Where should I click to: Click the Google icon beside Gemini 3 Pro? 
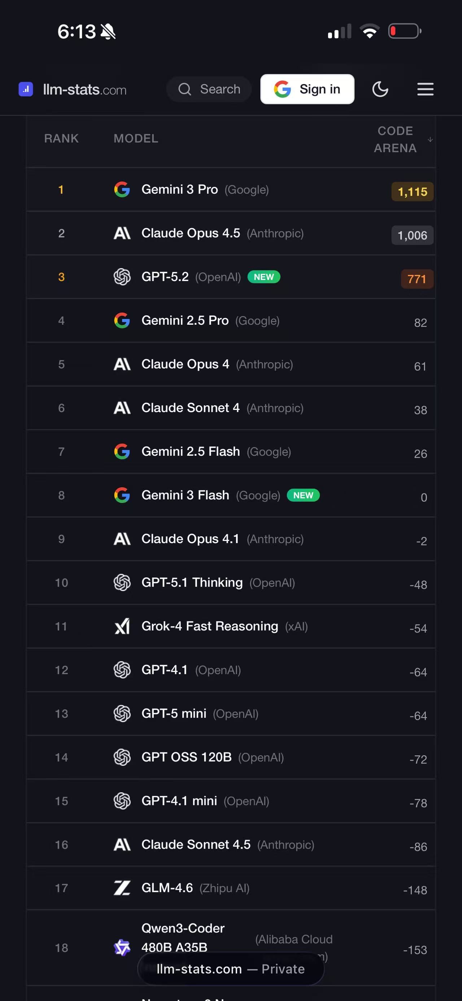pos(122,190)
